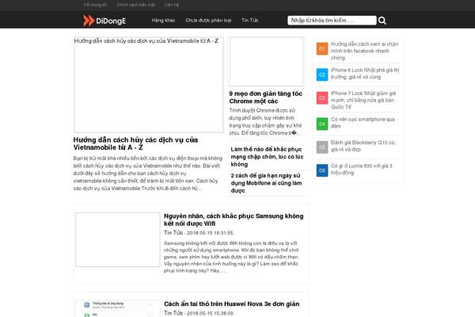The image size is (475, 317).
Task: Open the Về chúng tôi link
Action: click(95, 5)
